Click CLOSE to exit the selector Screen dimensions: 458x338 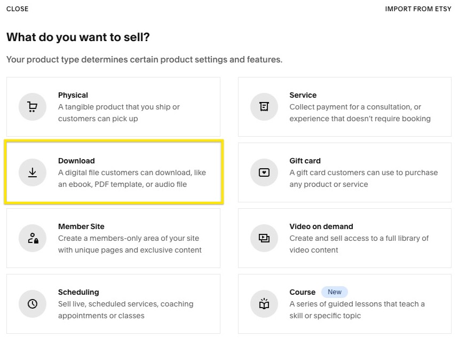click(x=17, y=9)
